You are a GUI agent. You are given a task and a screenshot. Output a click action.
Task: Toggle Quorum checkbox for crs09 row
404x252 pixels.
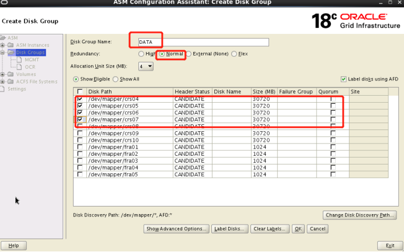(x=333, y=133)
